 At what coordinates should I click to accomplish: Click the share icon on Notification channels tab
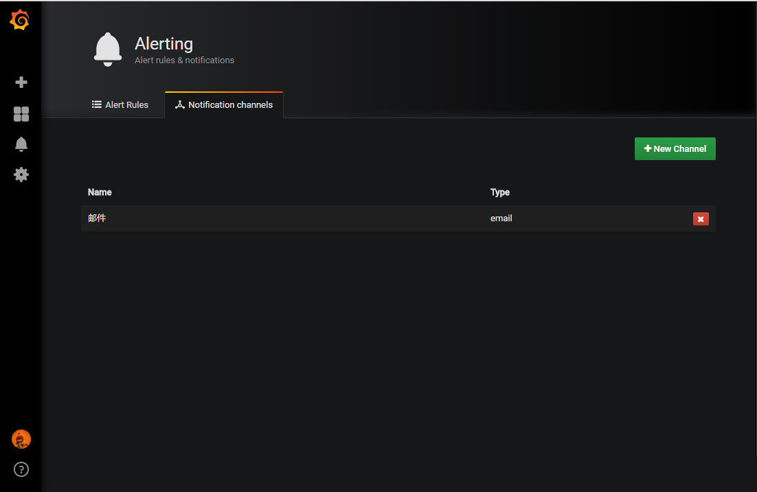(179, 104)
